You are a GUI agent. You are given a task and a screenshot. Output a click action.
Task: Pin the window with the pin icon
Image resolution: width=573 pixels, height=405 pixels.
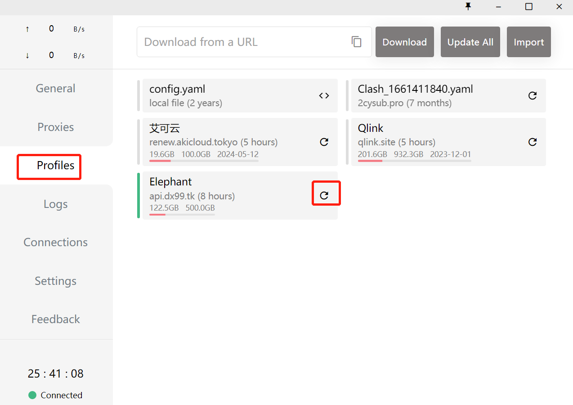(x=468, y=6)
